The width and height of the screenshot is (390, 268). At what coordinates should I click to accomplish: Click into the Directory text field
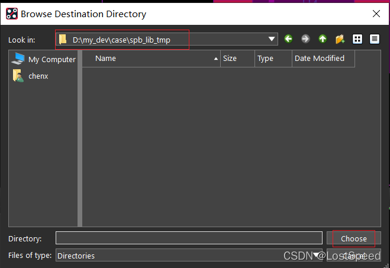(x=189, y=238)
